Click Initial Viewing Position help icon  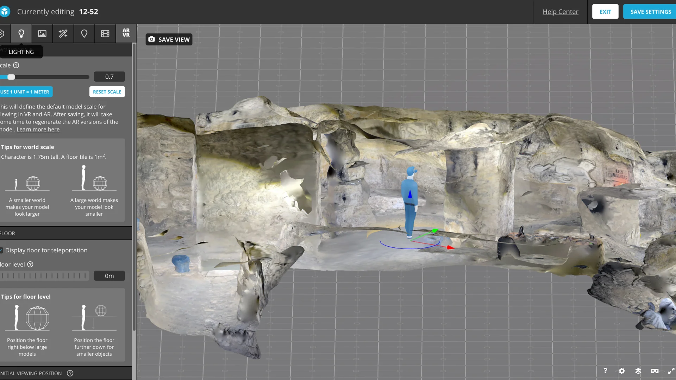tap(70, 373)
